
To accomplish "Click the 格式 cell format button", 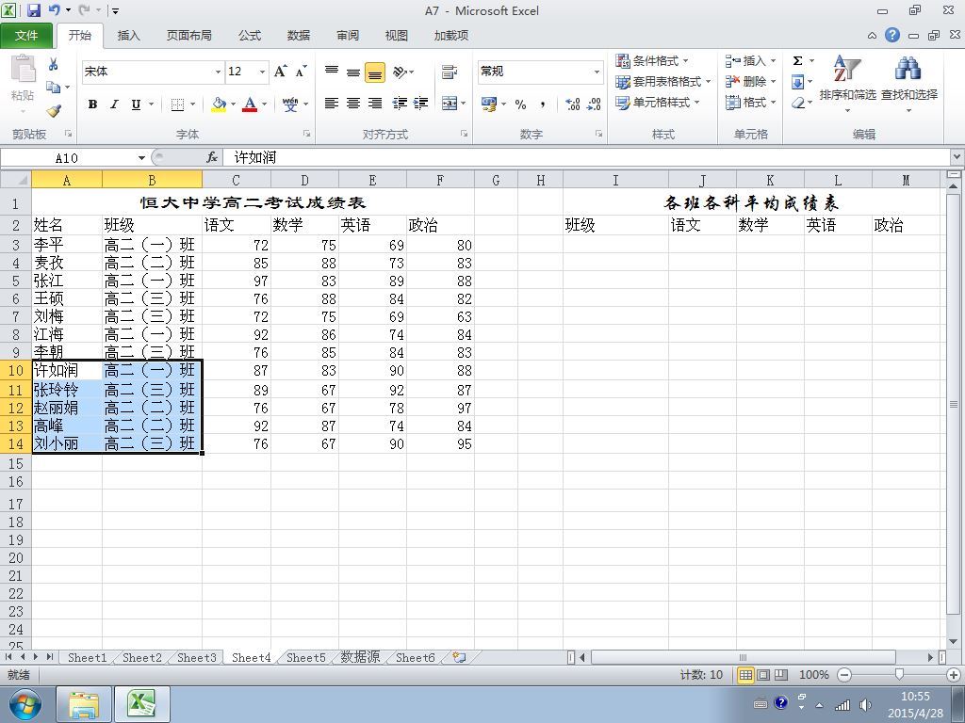I will 750,103.
